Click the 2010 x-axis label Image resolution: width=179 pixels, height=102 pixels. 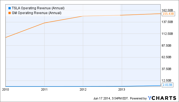pos(5,90)
